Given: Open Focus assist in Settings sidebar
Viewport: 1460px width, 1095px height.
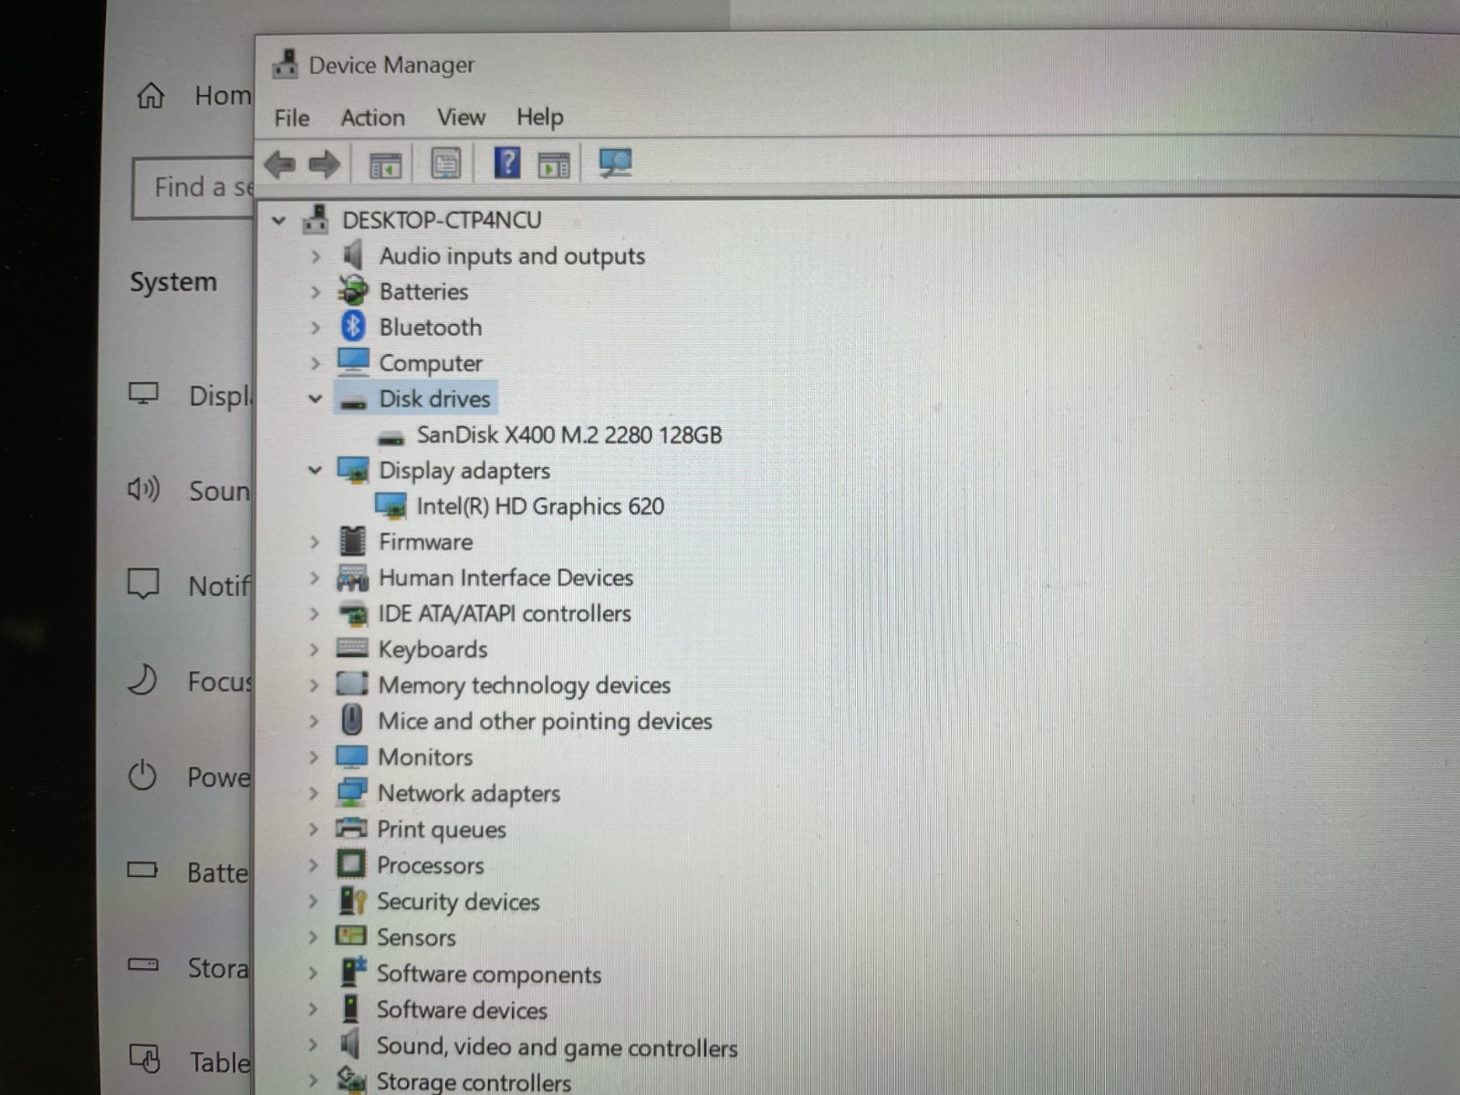Looking at the screenshot, I should pos(189,681).
